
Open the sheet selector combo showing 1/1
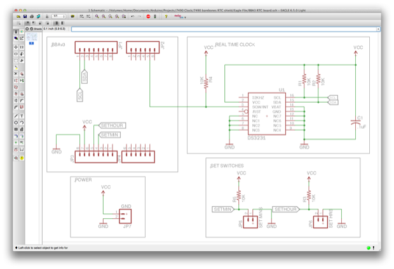pyautogui.click(x=59, y=16)
